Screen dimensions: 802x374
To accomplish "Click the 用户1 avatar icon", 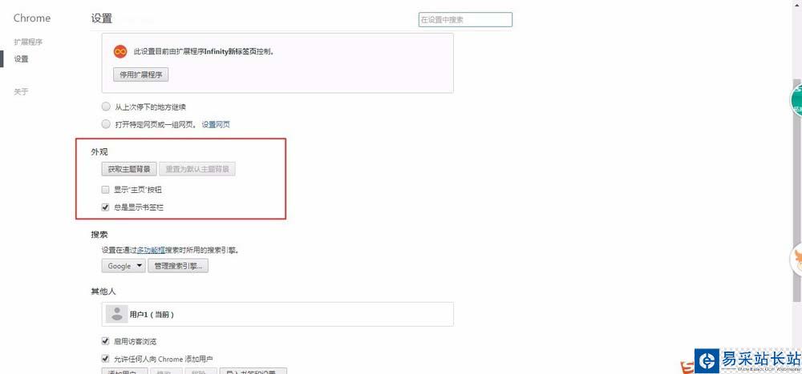I will (117, 314).
